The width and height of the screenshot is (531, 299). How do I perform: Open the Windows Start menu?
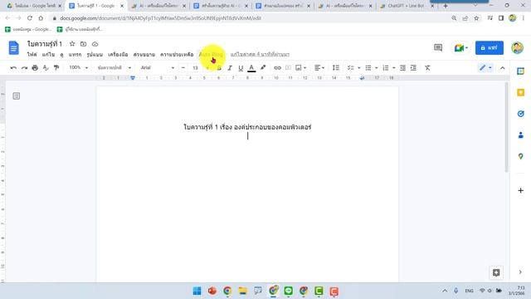click(x=197, y=291)
